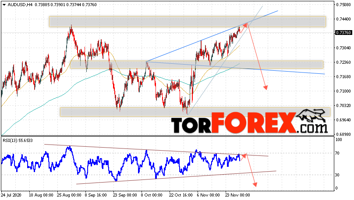Select the 22 Oct 16:00 time label
Viewport: 354px width, 200px height.
point(181,195)
